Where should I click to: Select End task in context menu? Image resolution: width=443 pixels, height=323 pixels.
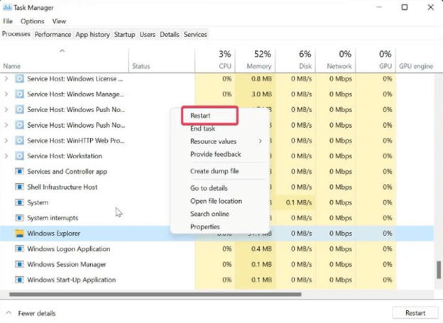coord(202,128)
